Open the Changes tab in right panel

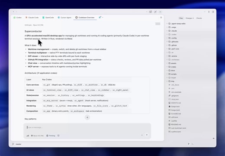pos(190,18)
